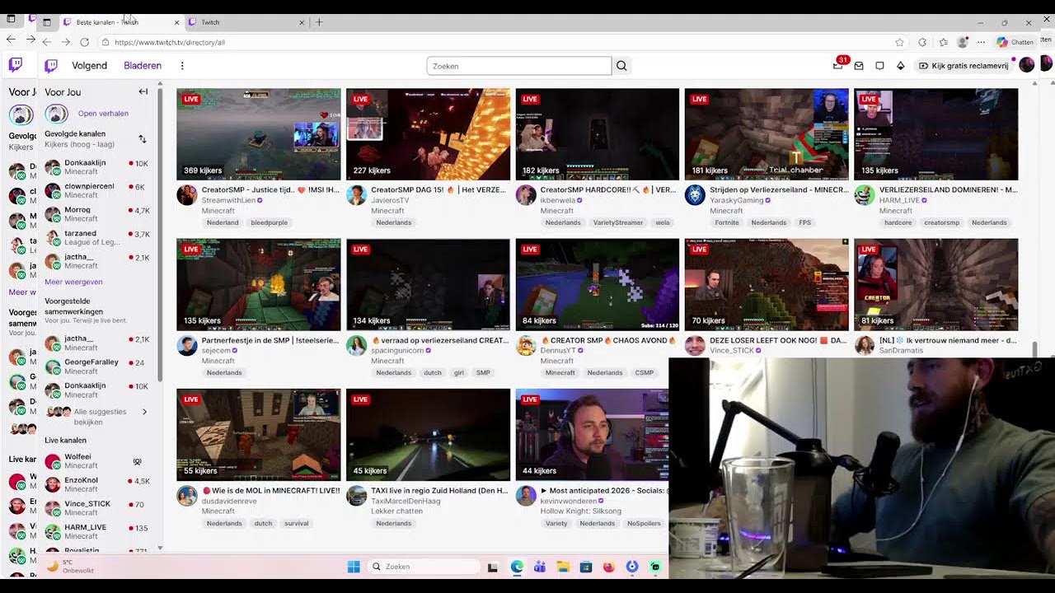Open tarzaned channel in sidebar
The height and width of the screenshot is (593, 1055).
tap(97, 237)
